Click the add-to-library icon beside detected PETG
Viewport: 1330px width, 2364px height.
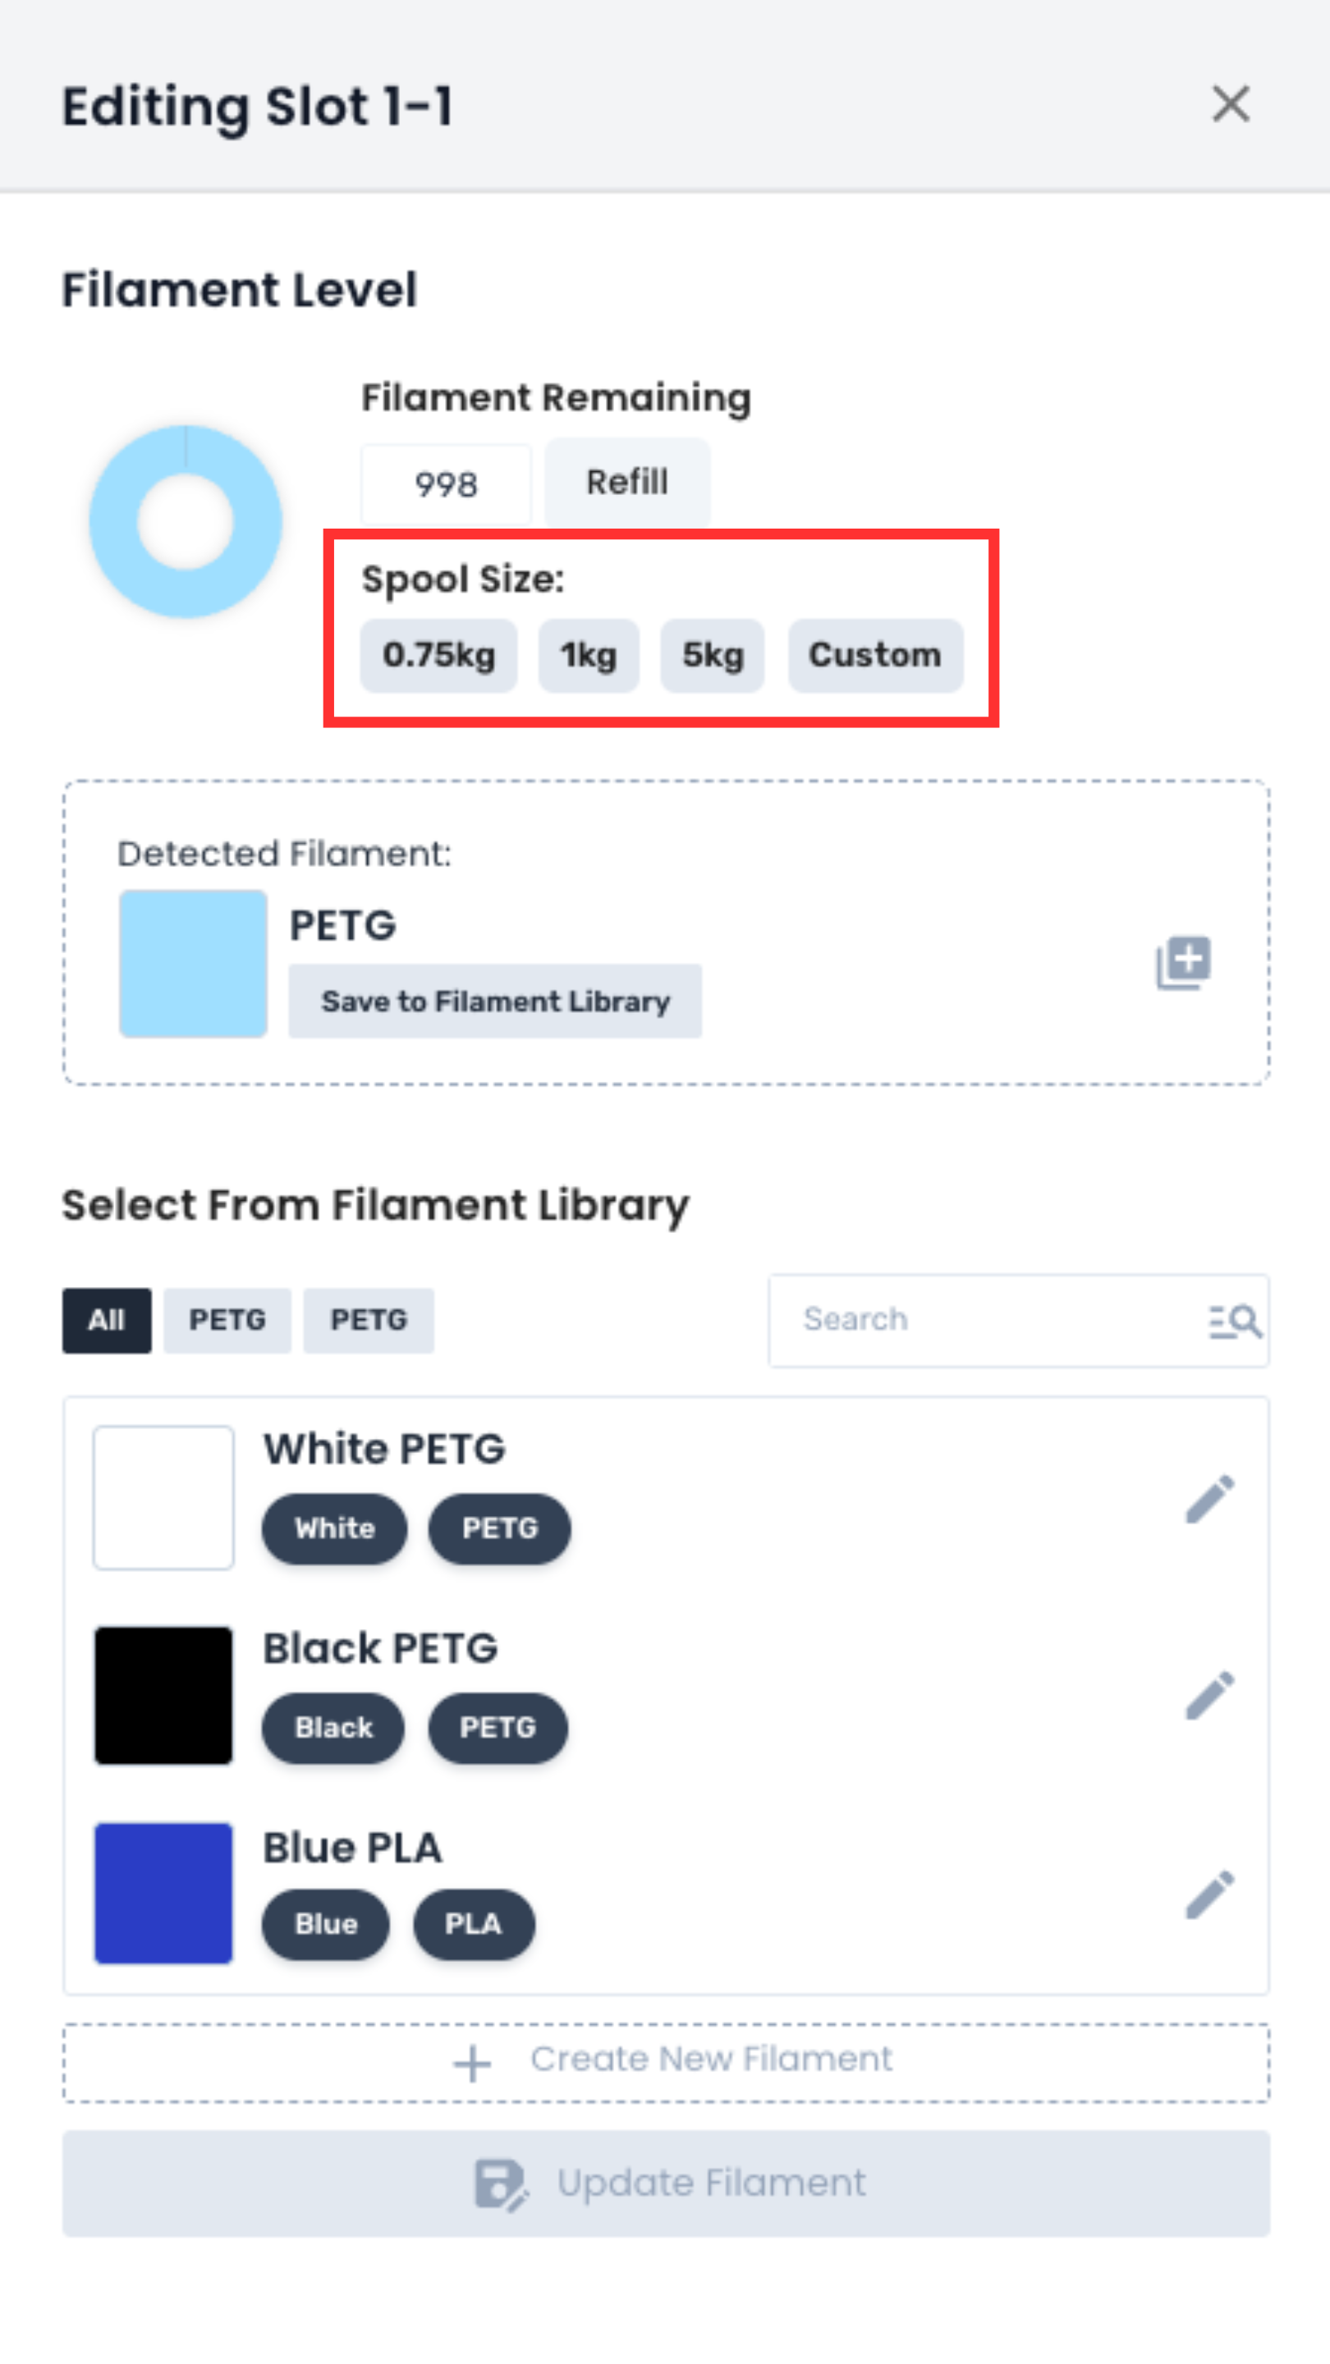(x=1183, y=963)
